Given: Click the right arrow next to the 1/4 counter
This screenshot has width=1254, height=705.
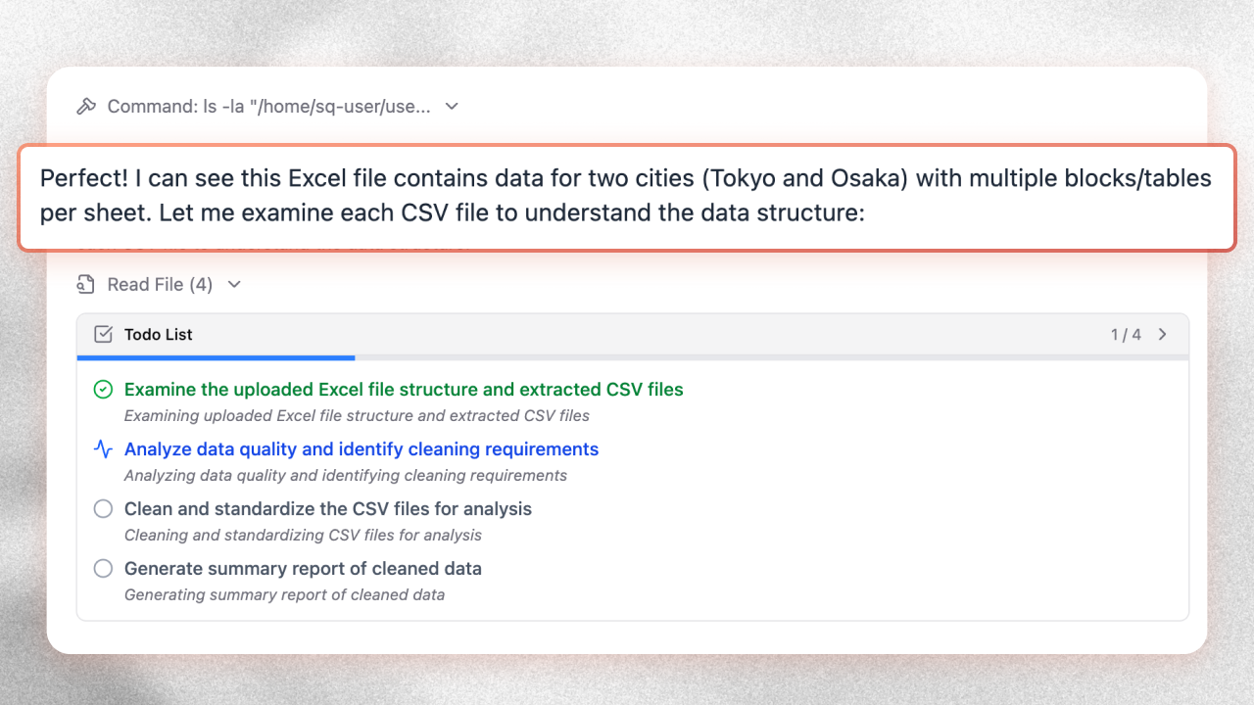Looking at the screenshot, I should 1162,334.
